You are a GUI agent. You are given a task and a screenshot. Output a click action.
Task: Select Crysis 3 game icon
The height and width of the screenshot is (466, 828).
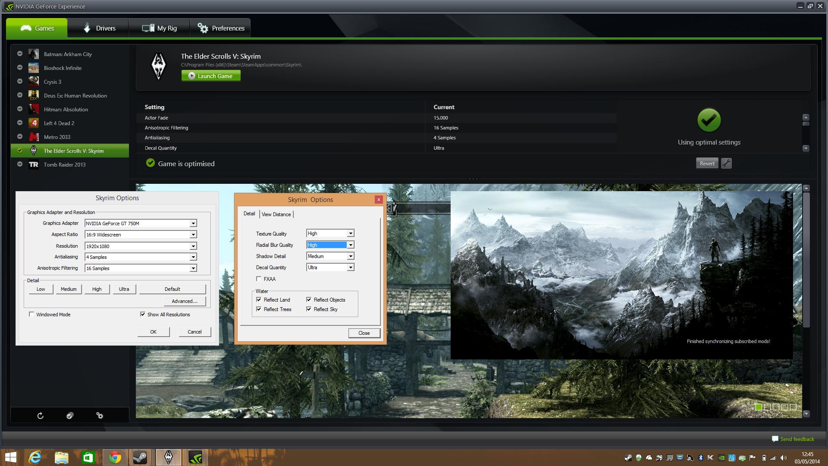click(x=34, y=82)
